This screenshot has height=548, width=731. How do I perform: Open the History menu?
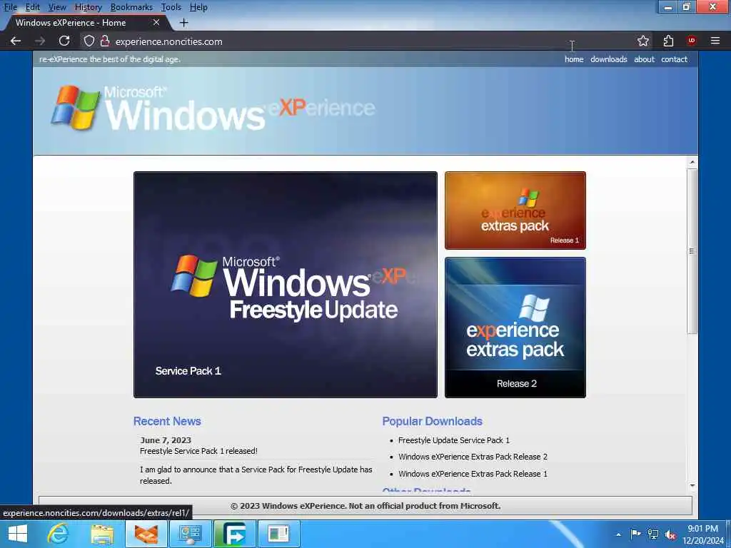point(88,7)
